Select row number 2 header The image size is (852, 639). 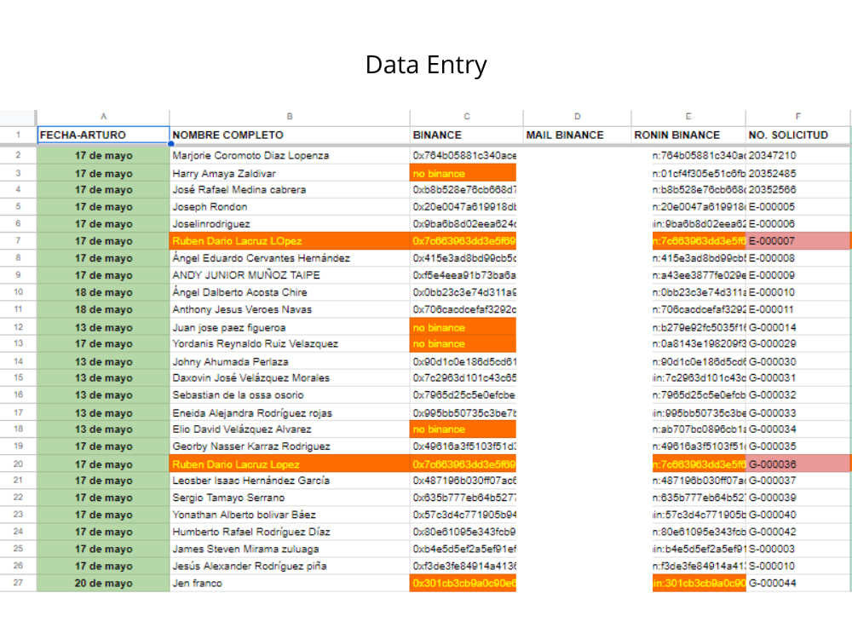(18, 155)
